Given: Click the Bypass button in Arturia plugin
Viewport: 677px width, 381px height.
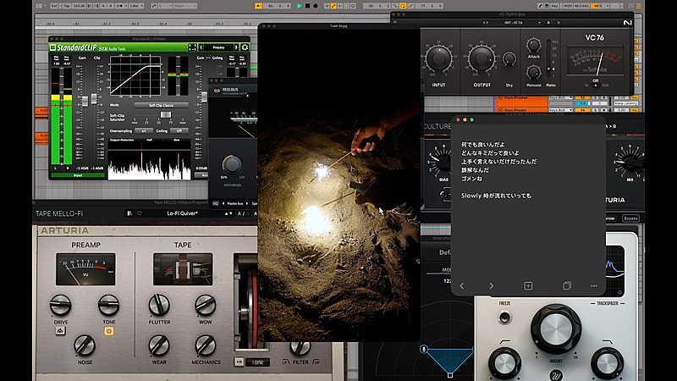Looking at the screenshot, I should [x=630, y=218].
